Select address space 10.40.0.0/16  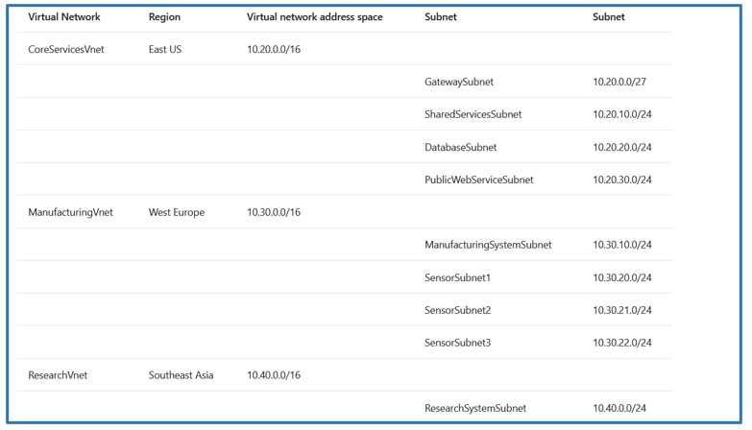pos(274,376)
